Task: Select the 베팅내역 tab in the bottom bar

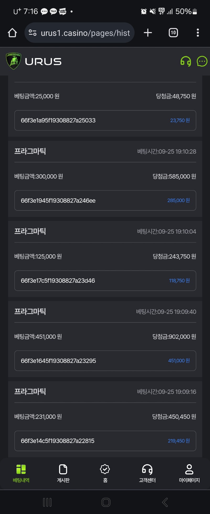Action: pyautogui.click(x=21, y=473)
